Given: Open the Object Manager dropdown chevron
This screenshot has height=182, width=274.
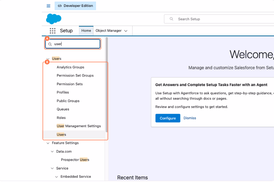Looking at the screenshot, I should click(126, 31).
